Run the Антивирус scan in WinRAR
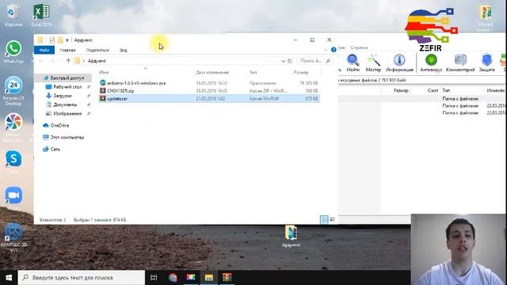This screenshot has height=285, width=507. (x=431, y=63)
